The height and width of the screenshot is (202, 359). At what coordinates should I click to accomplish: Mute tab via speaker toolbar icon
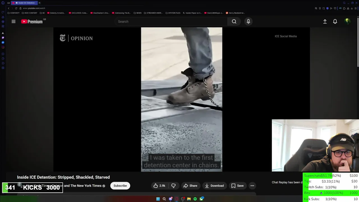pos(340,8)
